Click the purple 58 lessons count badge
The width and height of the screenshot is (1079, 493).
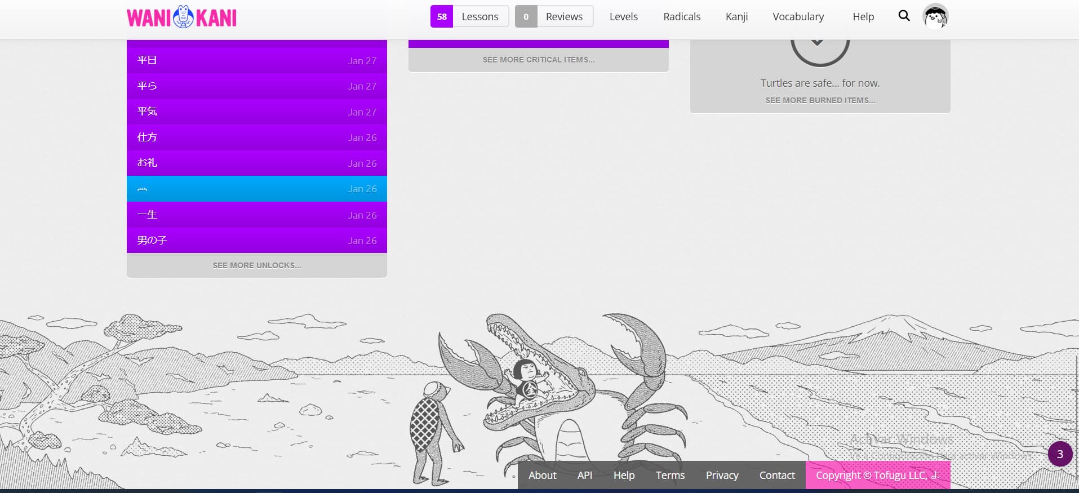coord(442,16)
